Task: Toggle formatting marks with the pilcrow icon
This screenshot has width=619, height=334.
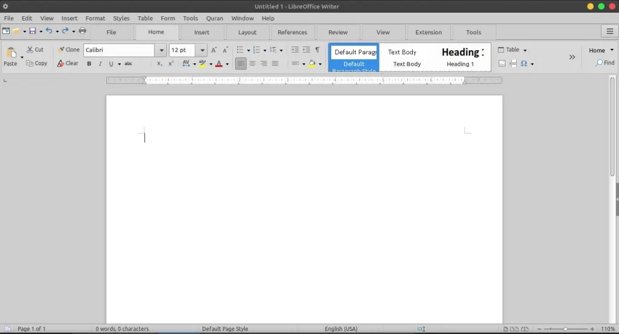Action: pyautogui.click(x=317, y=50)
